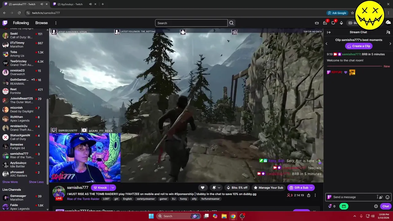The height and width of the screenshot is (221, 393).
Task: Open the Whispers speech bubble icon
Action: tap(333, 23)
